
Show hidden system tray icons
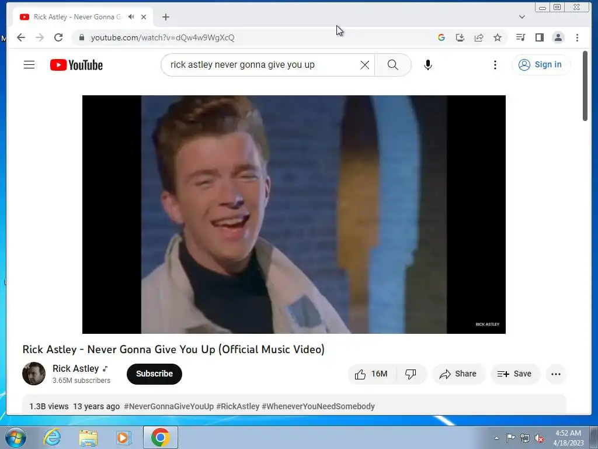coord(496,438)
